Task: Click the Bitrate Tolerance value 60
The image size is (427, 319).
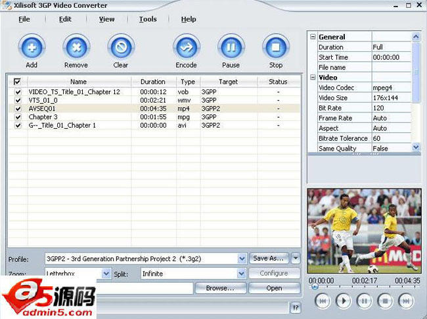Action: 392,138
